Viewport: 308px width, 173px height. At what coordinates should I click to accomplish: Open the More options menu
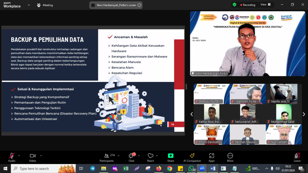pos(230,157)
